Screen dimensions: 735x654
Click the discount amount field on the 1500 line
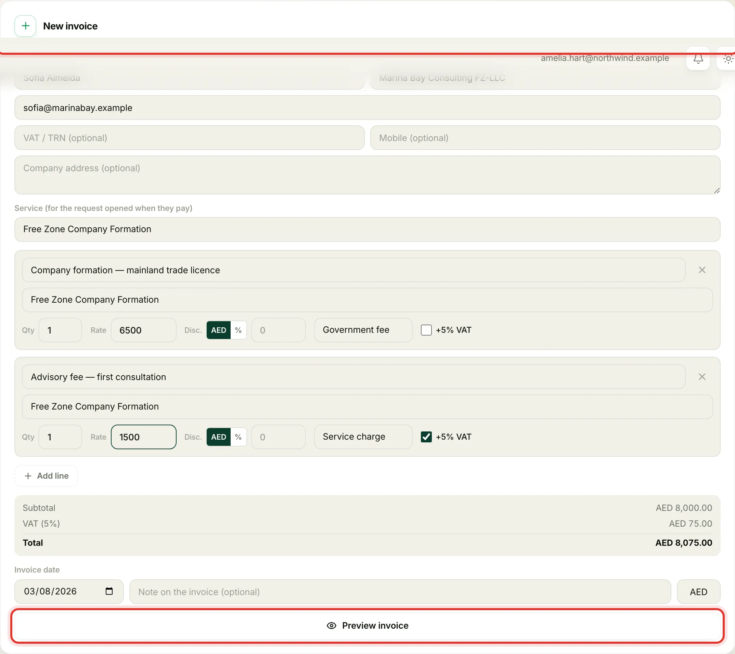[278, 437]
